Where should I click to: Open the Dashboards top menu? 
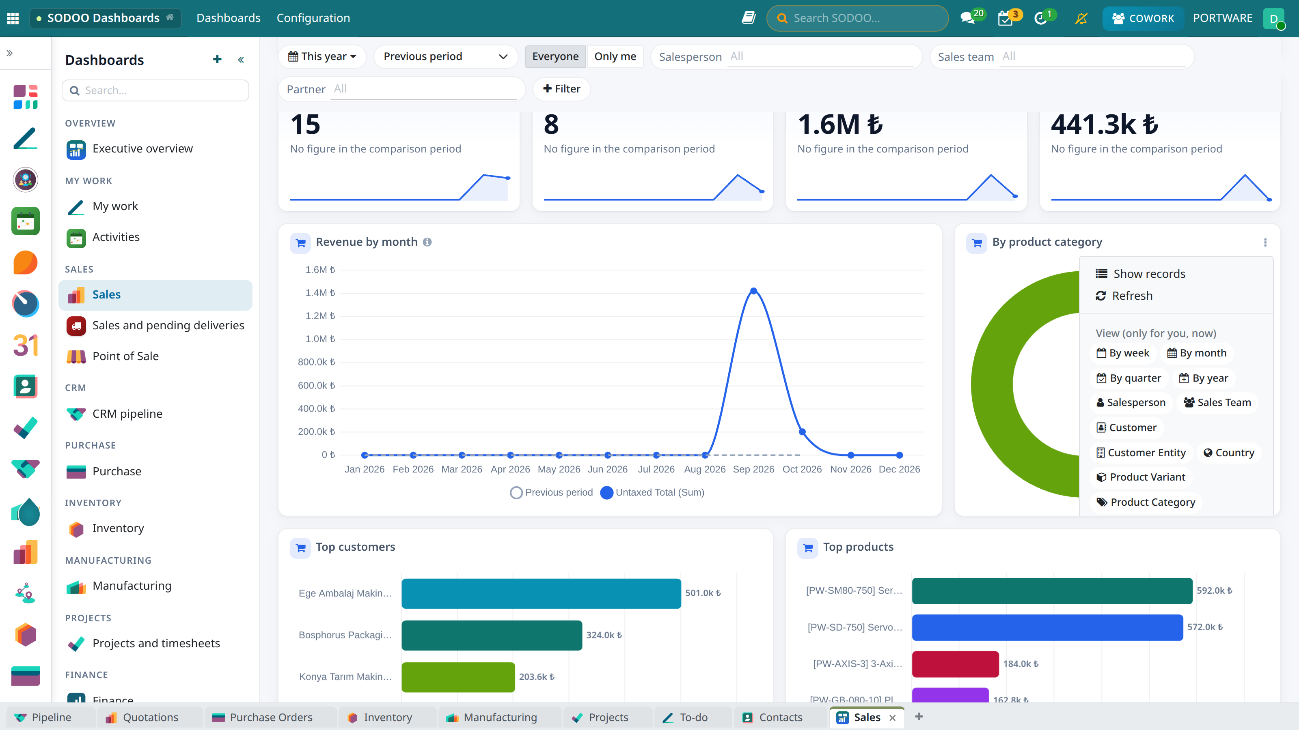pos(229,18)
